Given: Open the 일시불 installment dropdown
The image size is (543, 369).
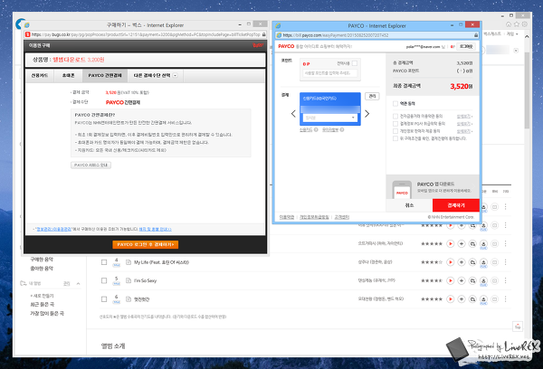Looking at the screenshot, I should (330, 118).
